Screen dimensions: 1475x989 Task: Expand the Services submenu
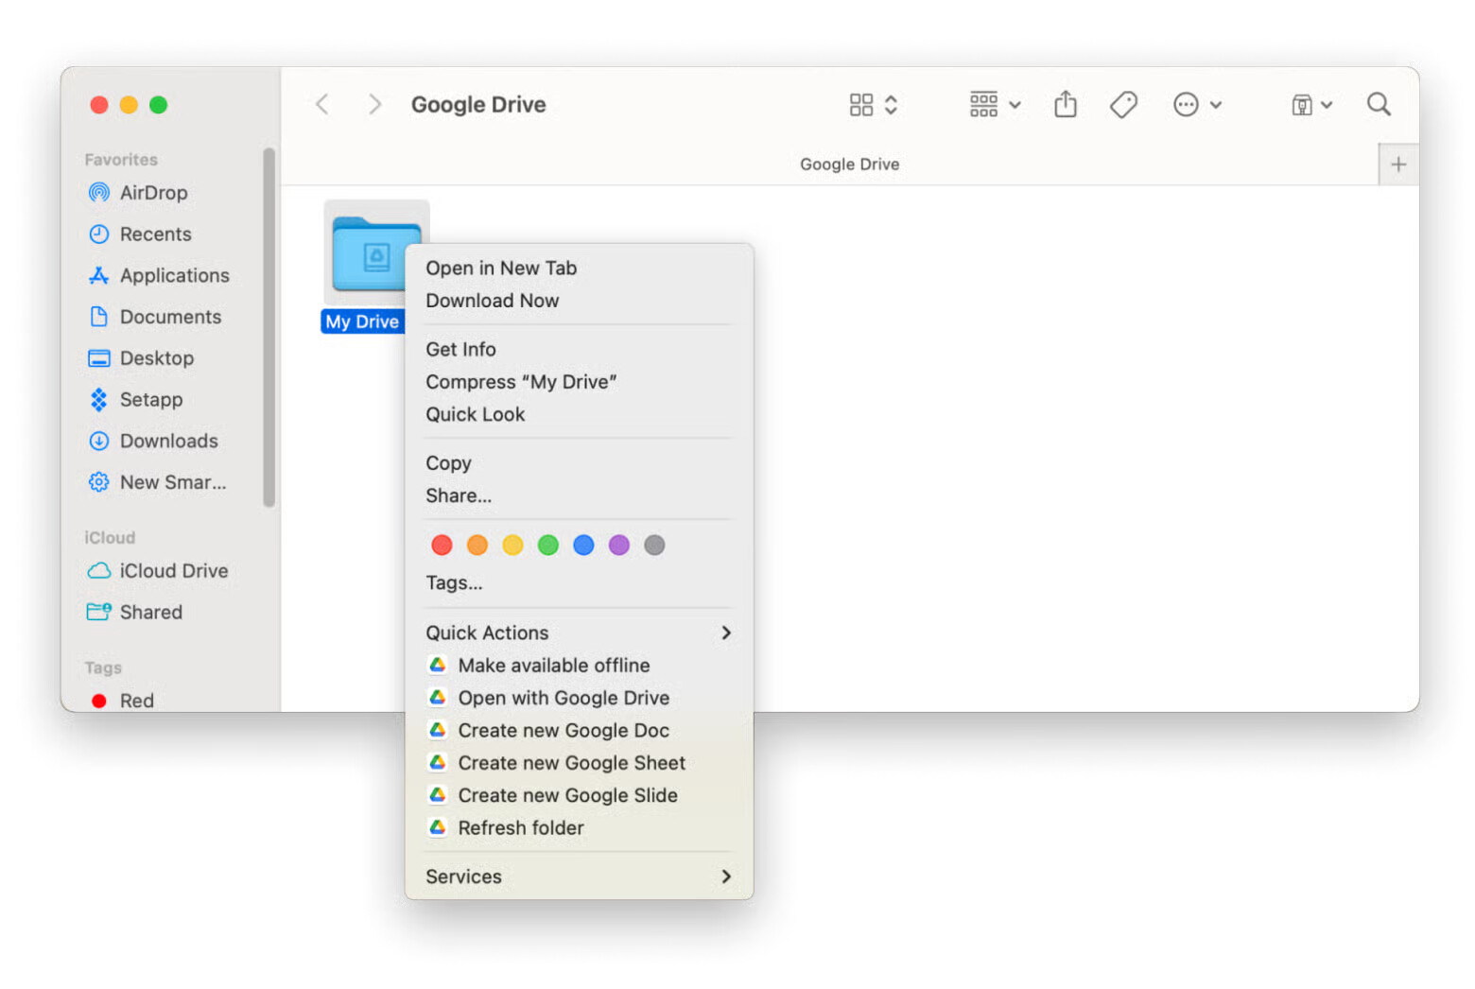pos(578,876)
